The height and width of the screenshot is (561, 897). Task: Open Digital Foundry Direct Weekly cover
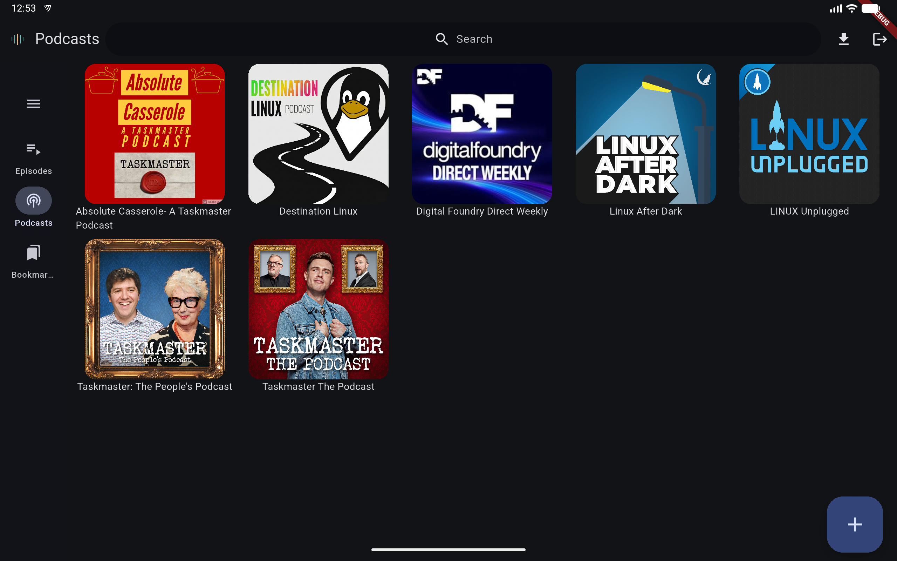click(482, 134)
